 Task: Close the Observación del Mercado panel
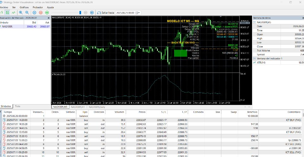coord(49,18)
